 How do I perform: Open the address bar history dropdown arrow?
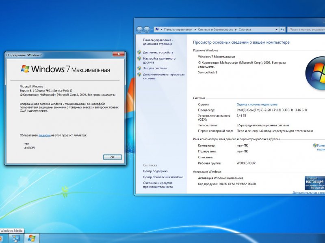click(276, 30)
